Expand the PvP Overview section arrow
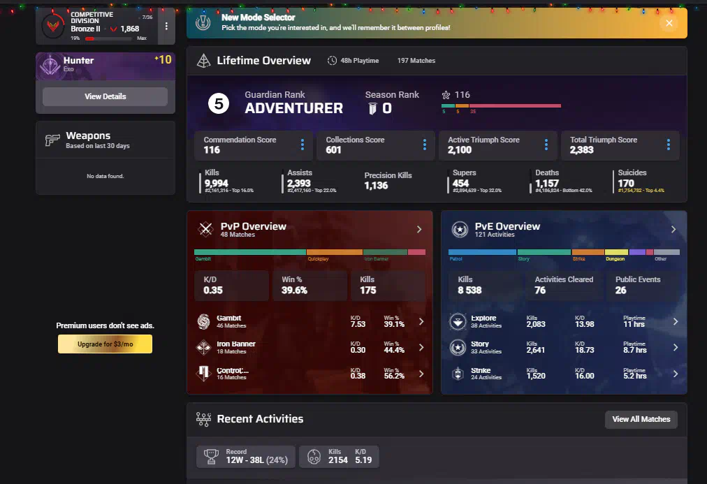 419,229
